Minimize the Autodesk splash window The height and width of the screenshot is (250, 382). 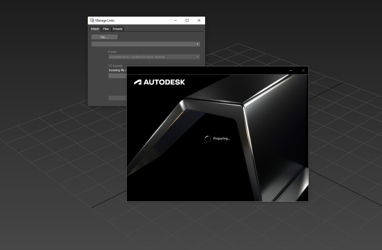pos(291,70)
